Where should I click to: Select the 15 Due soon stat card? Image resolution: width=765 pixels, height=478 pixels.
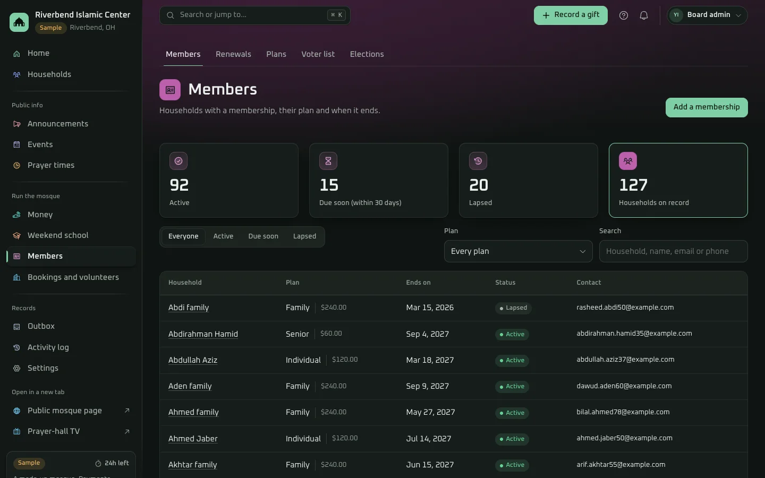[x=379, y=181]
